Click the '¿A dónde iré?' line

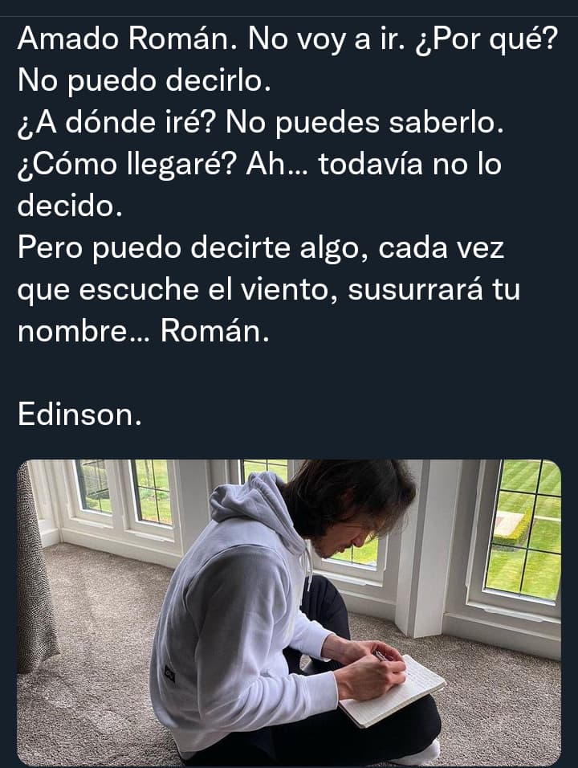click(260, 122)
